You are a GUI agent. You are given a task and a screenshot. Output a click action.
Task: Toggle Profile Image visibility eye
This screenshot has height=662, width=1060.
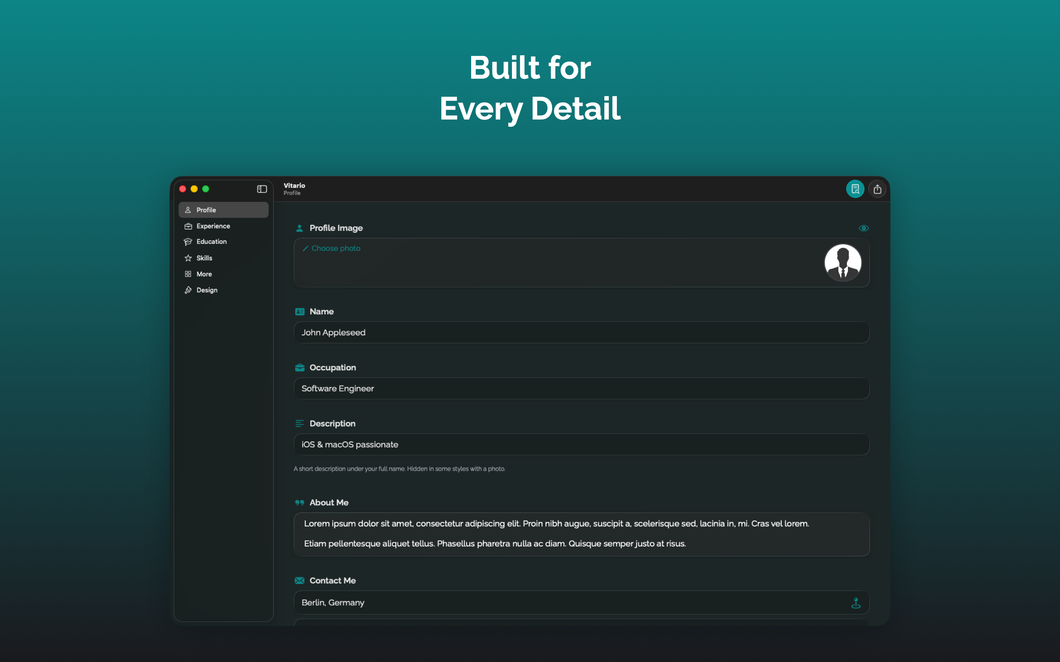(x=863, y=228)
